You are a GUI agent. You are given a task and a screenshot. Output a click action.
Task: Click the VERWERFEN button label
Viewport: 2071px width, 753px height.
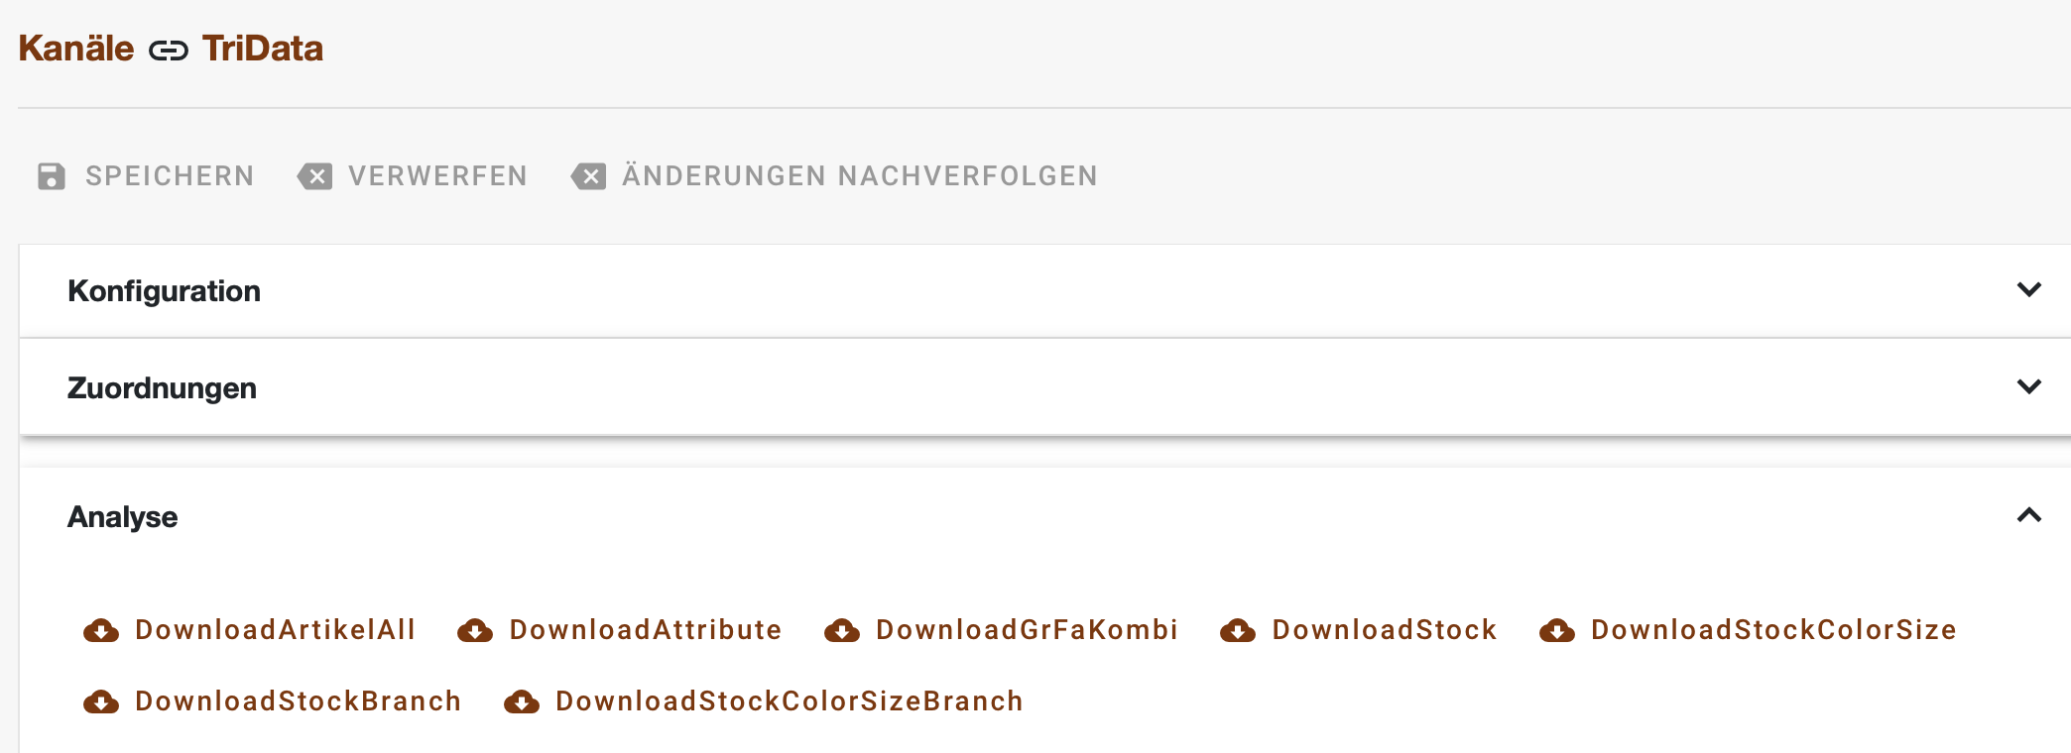[437, 176]
